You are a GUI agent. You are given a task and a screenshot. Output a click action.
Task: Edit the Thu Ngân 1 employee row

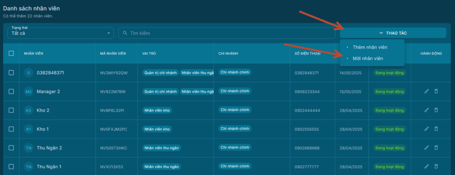(x=426, y=167)
